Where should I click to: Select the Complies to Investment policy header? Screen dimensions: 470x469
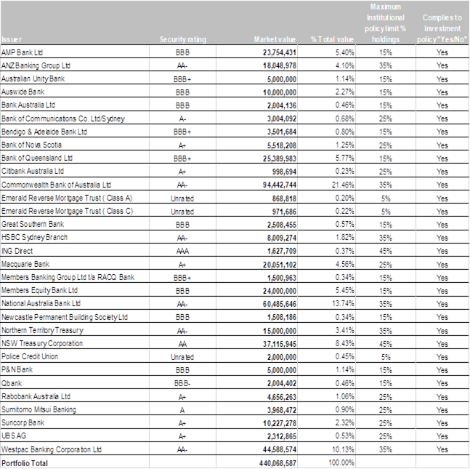[x=442, y=23]
